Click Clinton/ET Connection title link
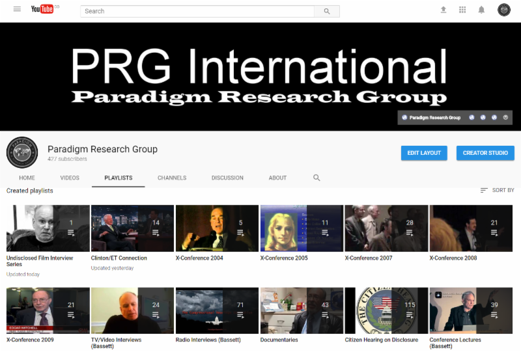Image resolution: width=521 pixels, height=352 pixels. tap(119, 258)
